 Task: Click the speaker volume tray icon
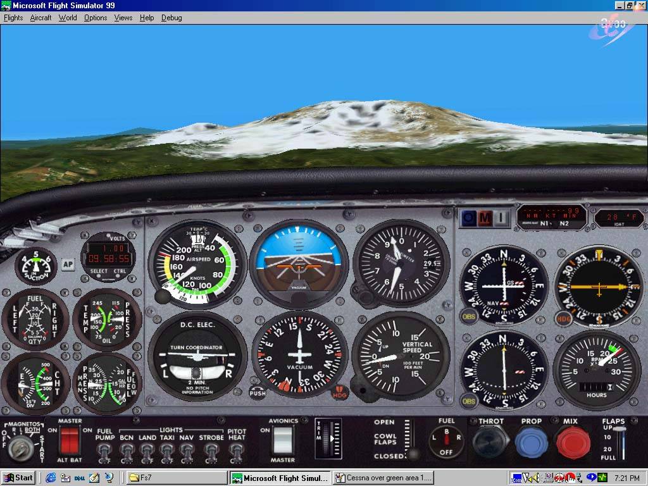pos(537,478)
